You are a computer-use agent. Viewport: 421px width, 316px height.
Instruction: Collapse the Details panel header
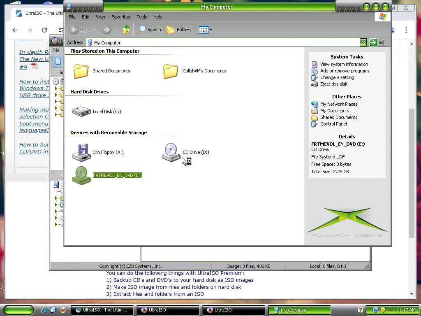(x=347, y=137)
